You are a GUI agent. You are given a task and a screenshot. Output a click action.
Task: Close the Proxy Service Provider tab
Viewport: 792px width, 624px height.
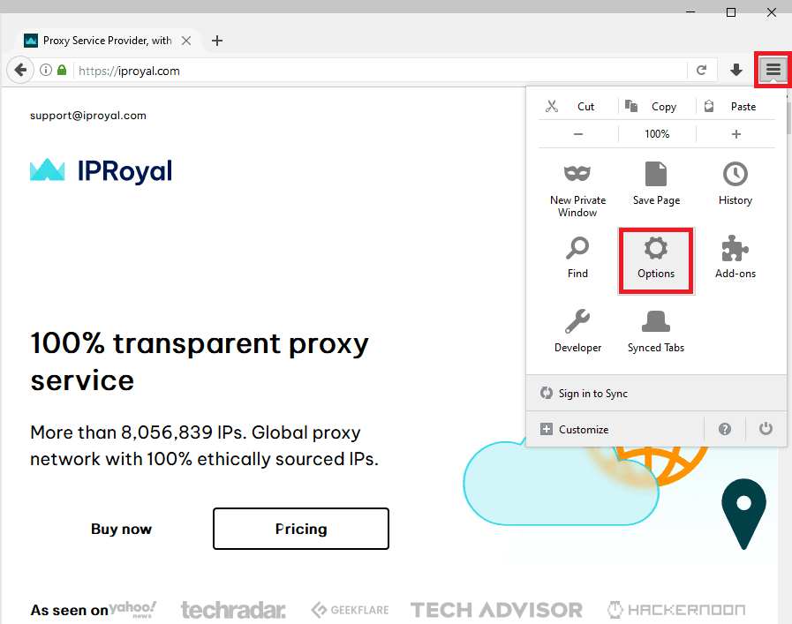(x=186, y=41)
